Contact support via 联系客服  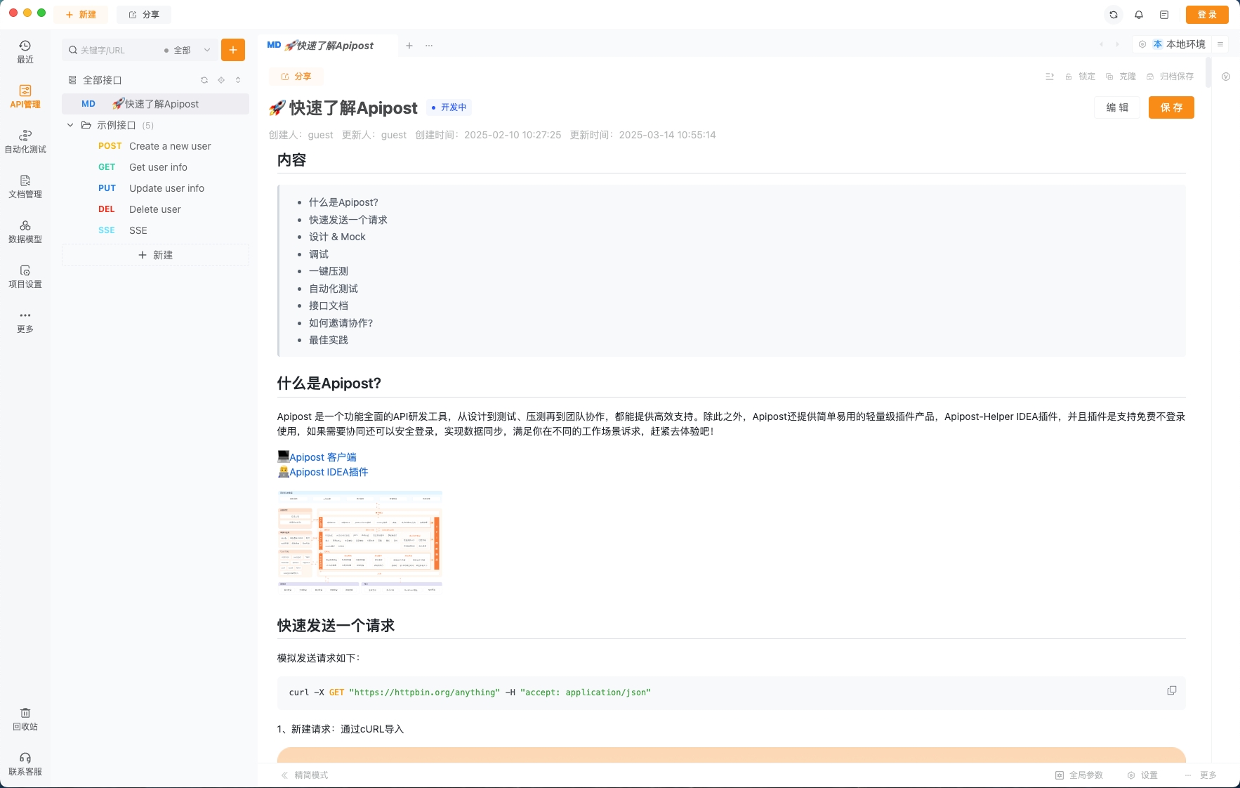click(x=25, y=764)
